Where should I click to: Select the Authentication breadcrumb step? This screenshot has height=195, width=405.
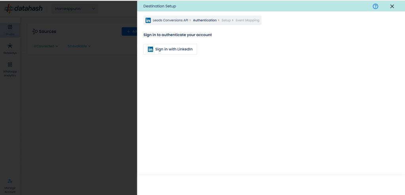click(x=204, y=21)
